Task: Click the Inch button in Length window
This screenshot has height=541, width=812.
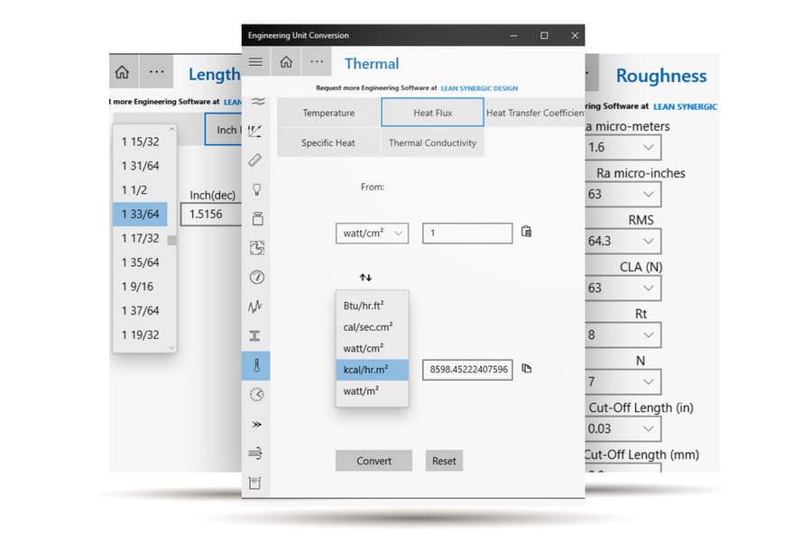Action: (223, 130)
